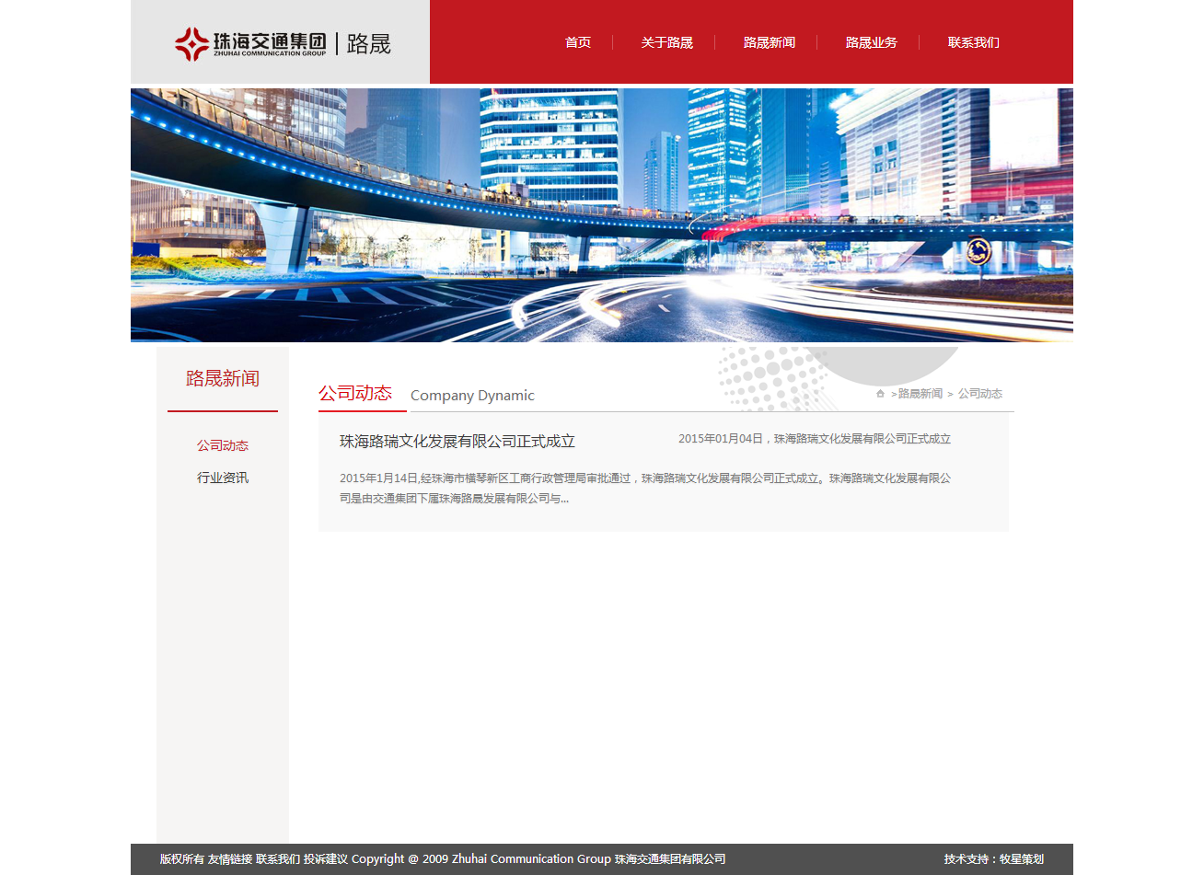This screenshot has width=1204, height=875.
Task: Open 友情链接 in the footer
Action: (x=229, y=858)
